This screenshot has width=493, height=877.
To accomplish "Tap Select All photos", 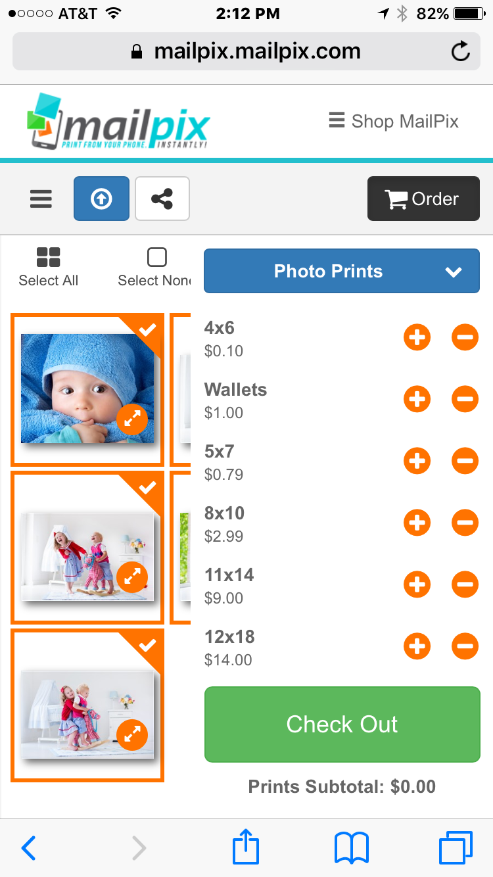I will tap(48, 267).
